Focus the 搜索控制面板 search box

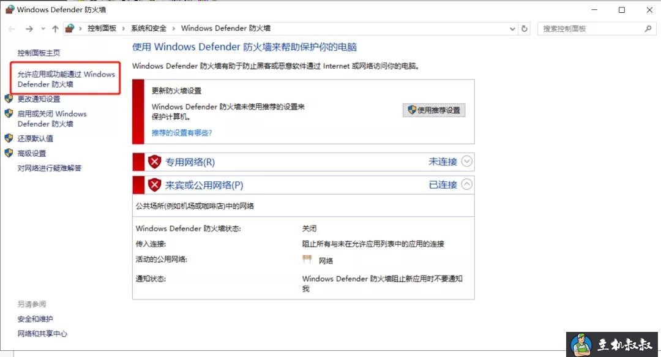[596, 29]
